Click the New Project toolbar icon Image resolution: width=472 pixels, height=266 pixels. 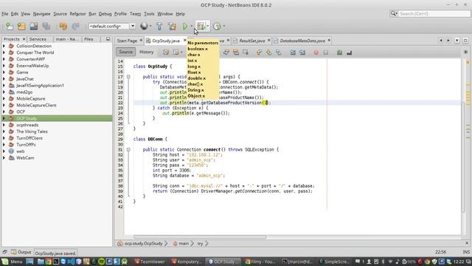click(x=21, y=27)
